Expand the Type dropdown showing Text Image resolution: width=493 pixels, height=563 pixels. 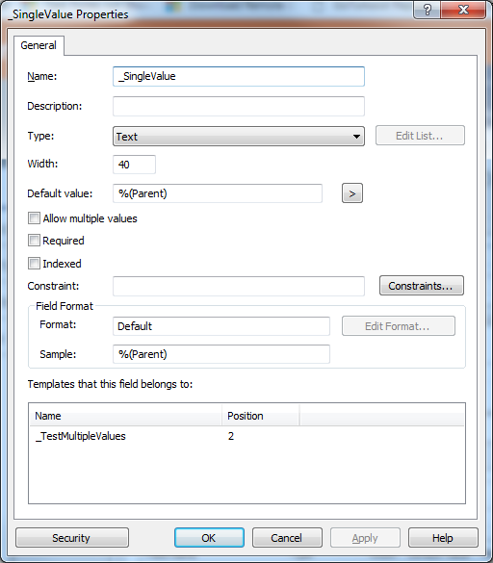pos(239,136)
